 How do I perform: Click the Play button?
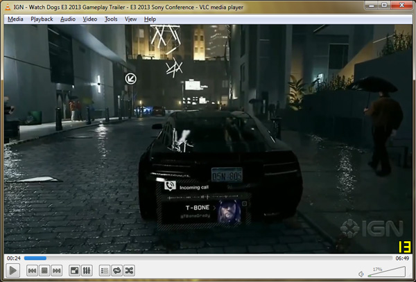[12, 270]
